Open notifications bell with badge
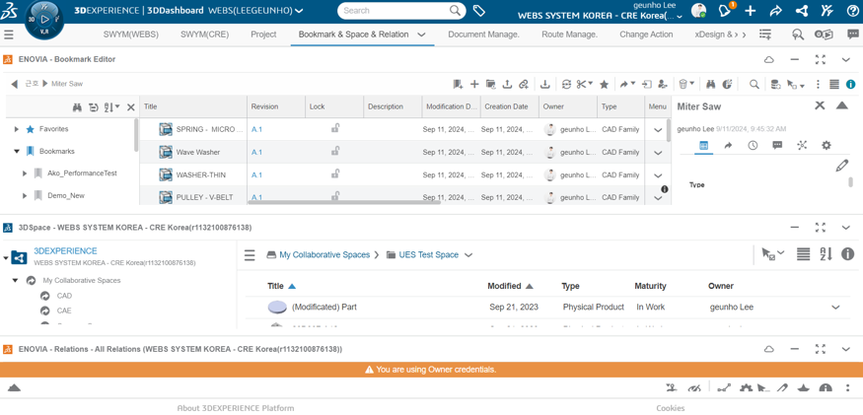Image resolution: width=863 pixels, height=415 pixels. point(726,11)
